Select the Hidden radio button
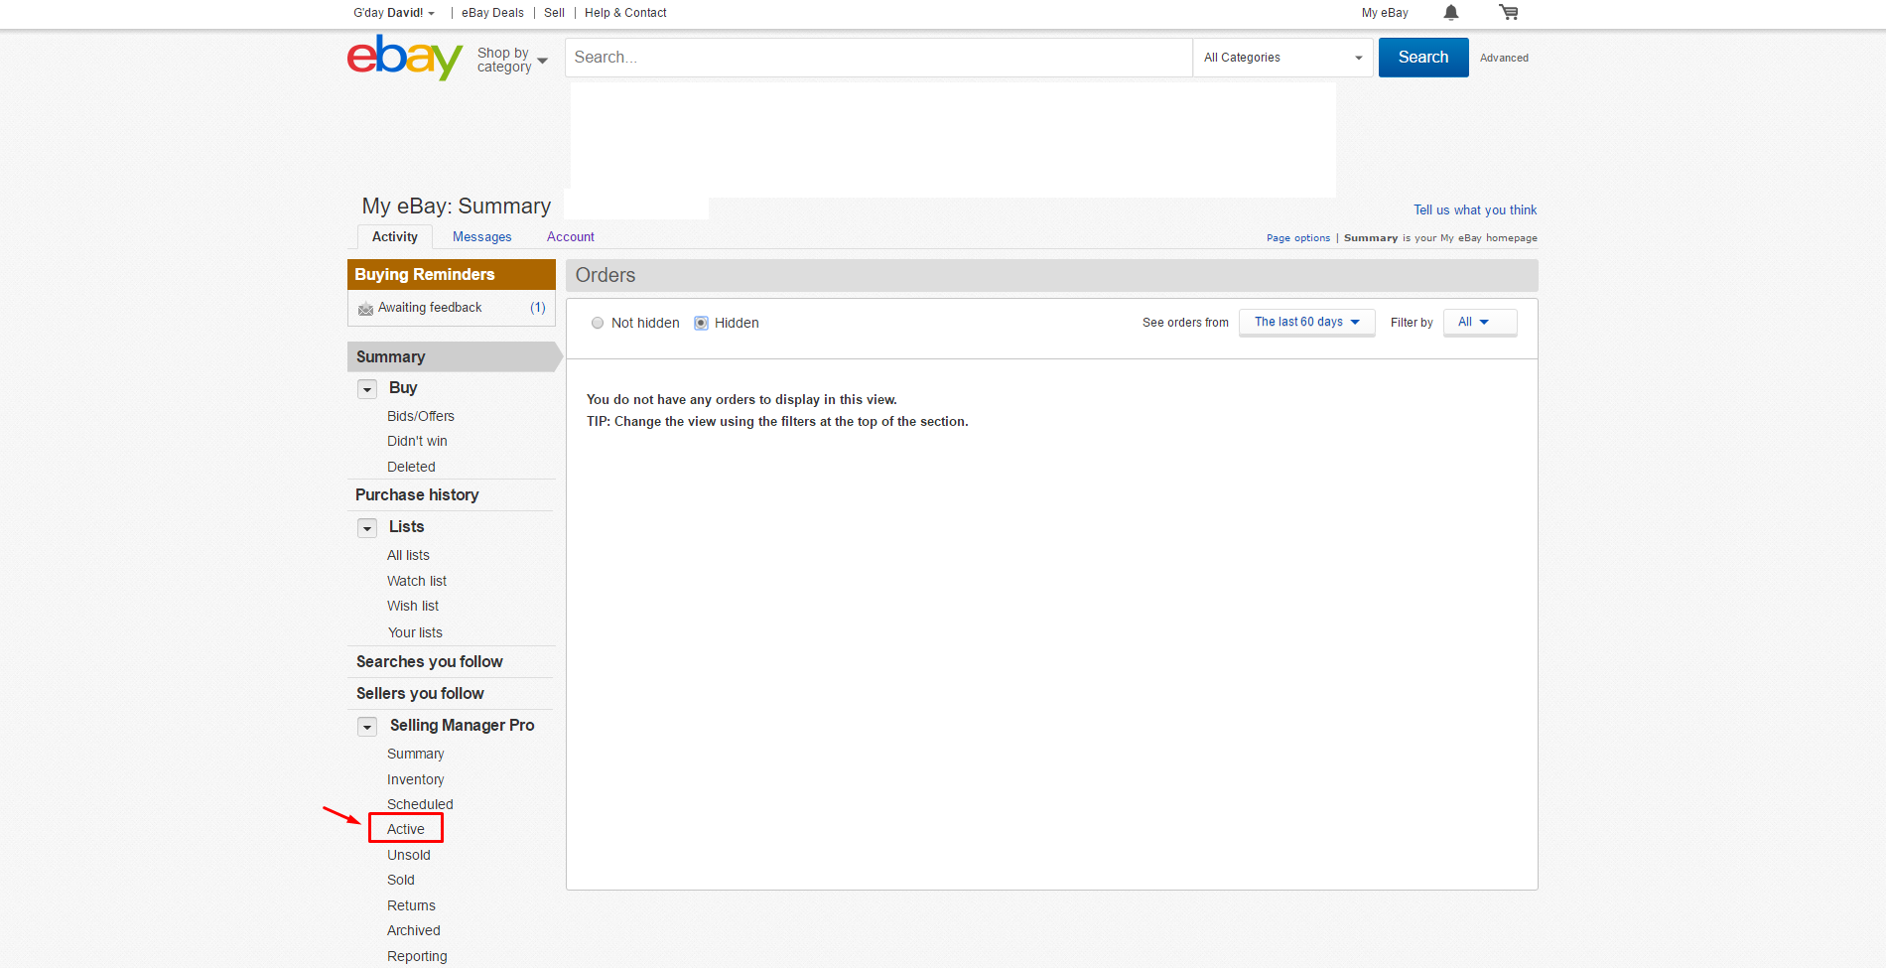The height and width of the screenshot is (968, 1886). click(701, 323)
